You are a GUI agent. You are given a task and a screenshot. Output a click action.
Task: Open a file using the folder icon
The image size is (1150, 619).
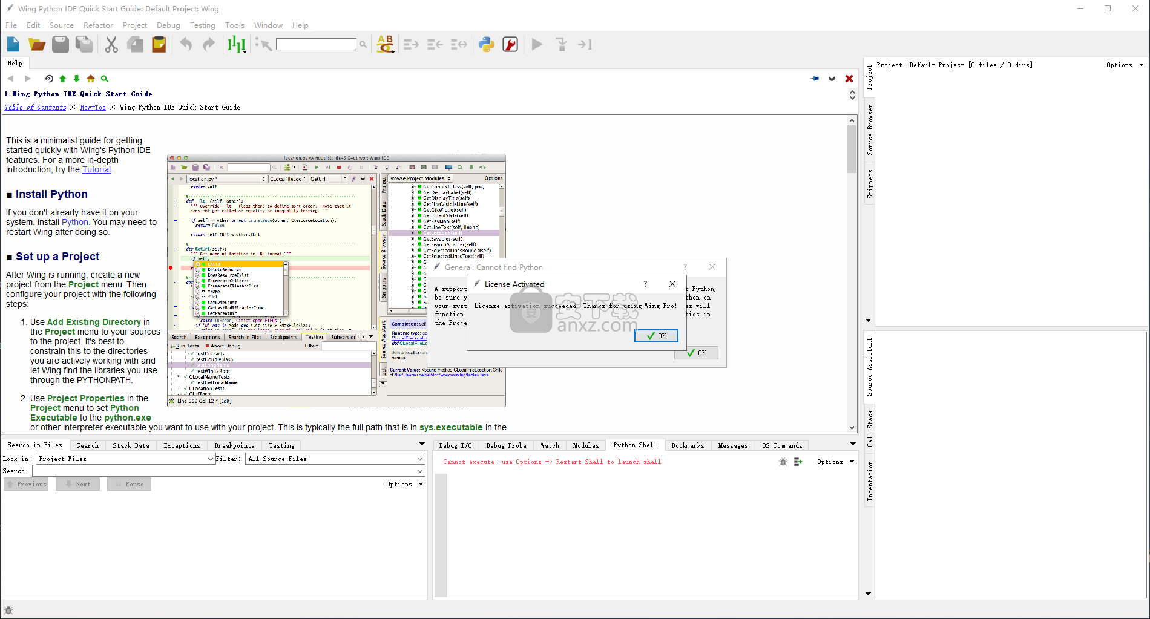(x=37, y=44)
